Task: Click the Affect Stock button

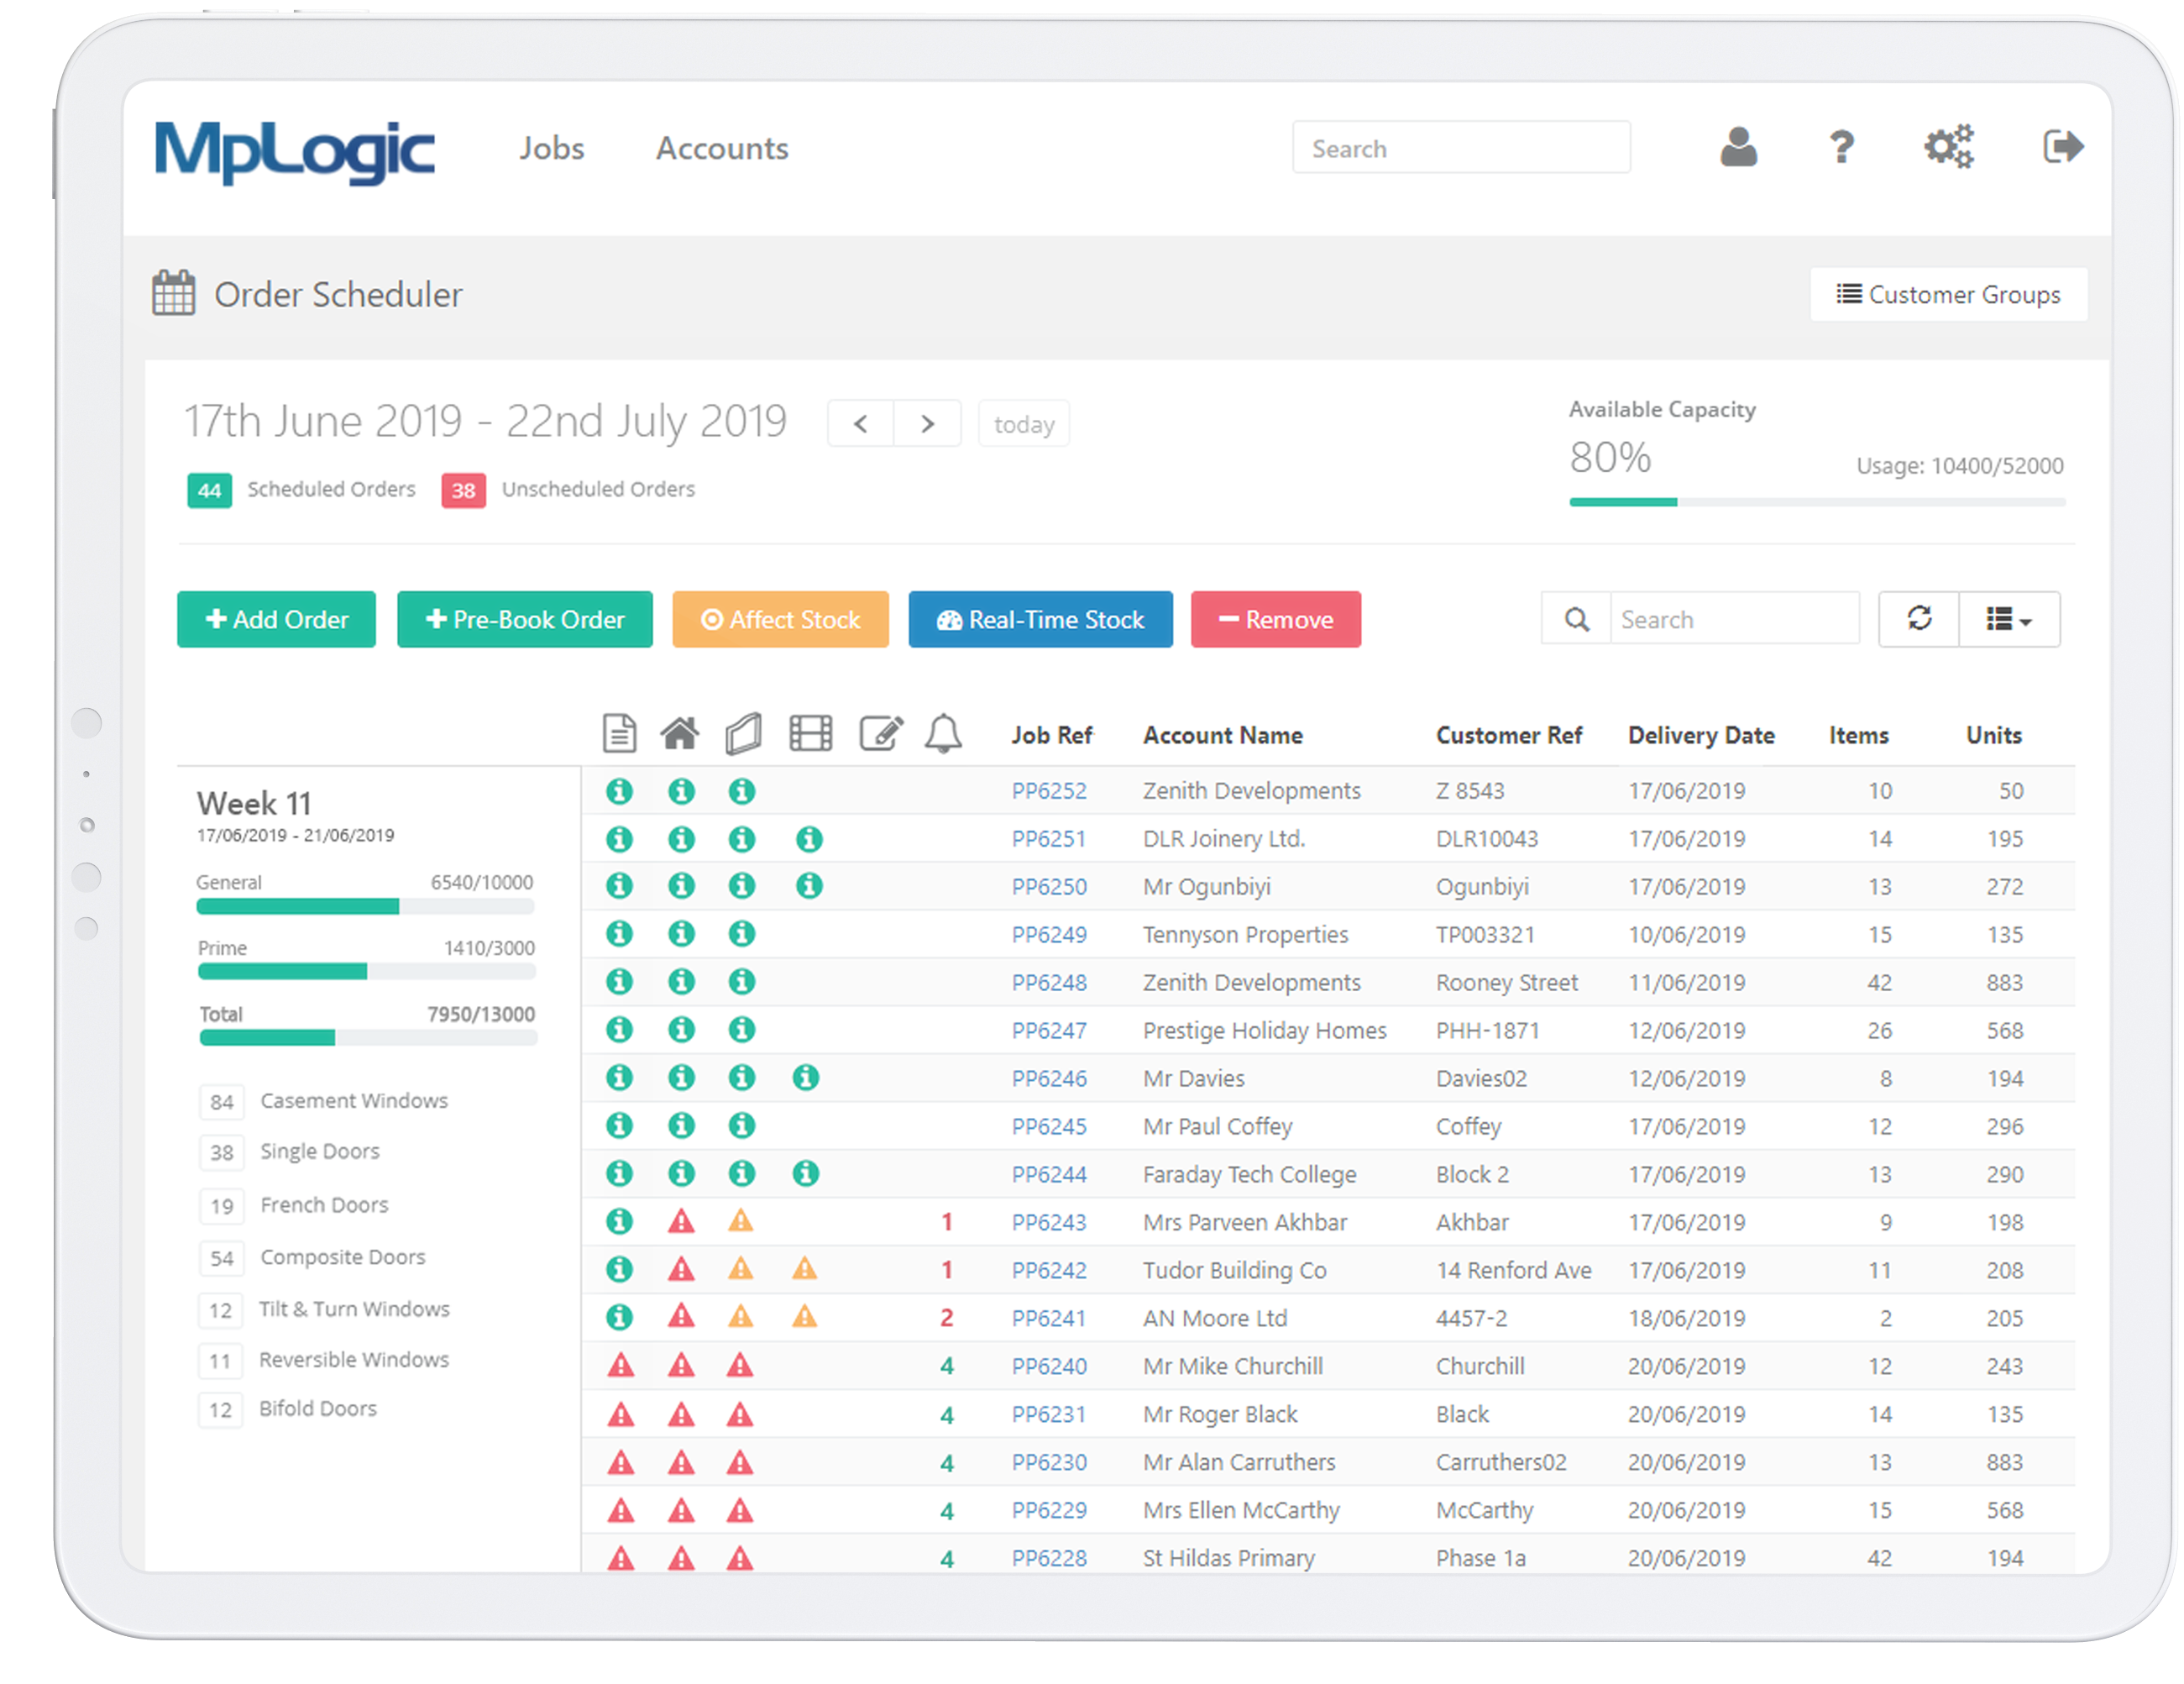Action: pyautogui.click(x=781, y=619)
